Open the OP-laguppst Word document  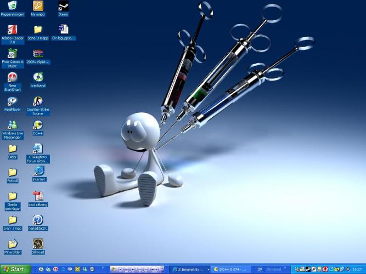[63, 30]
